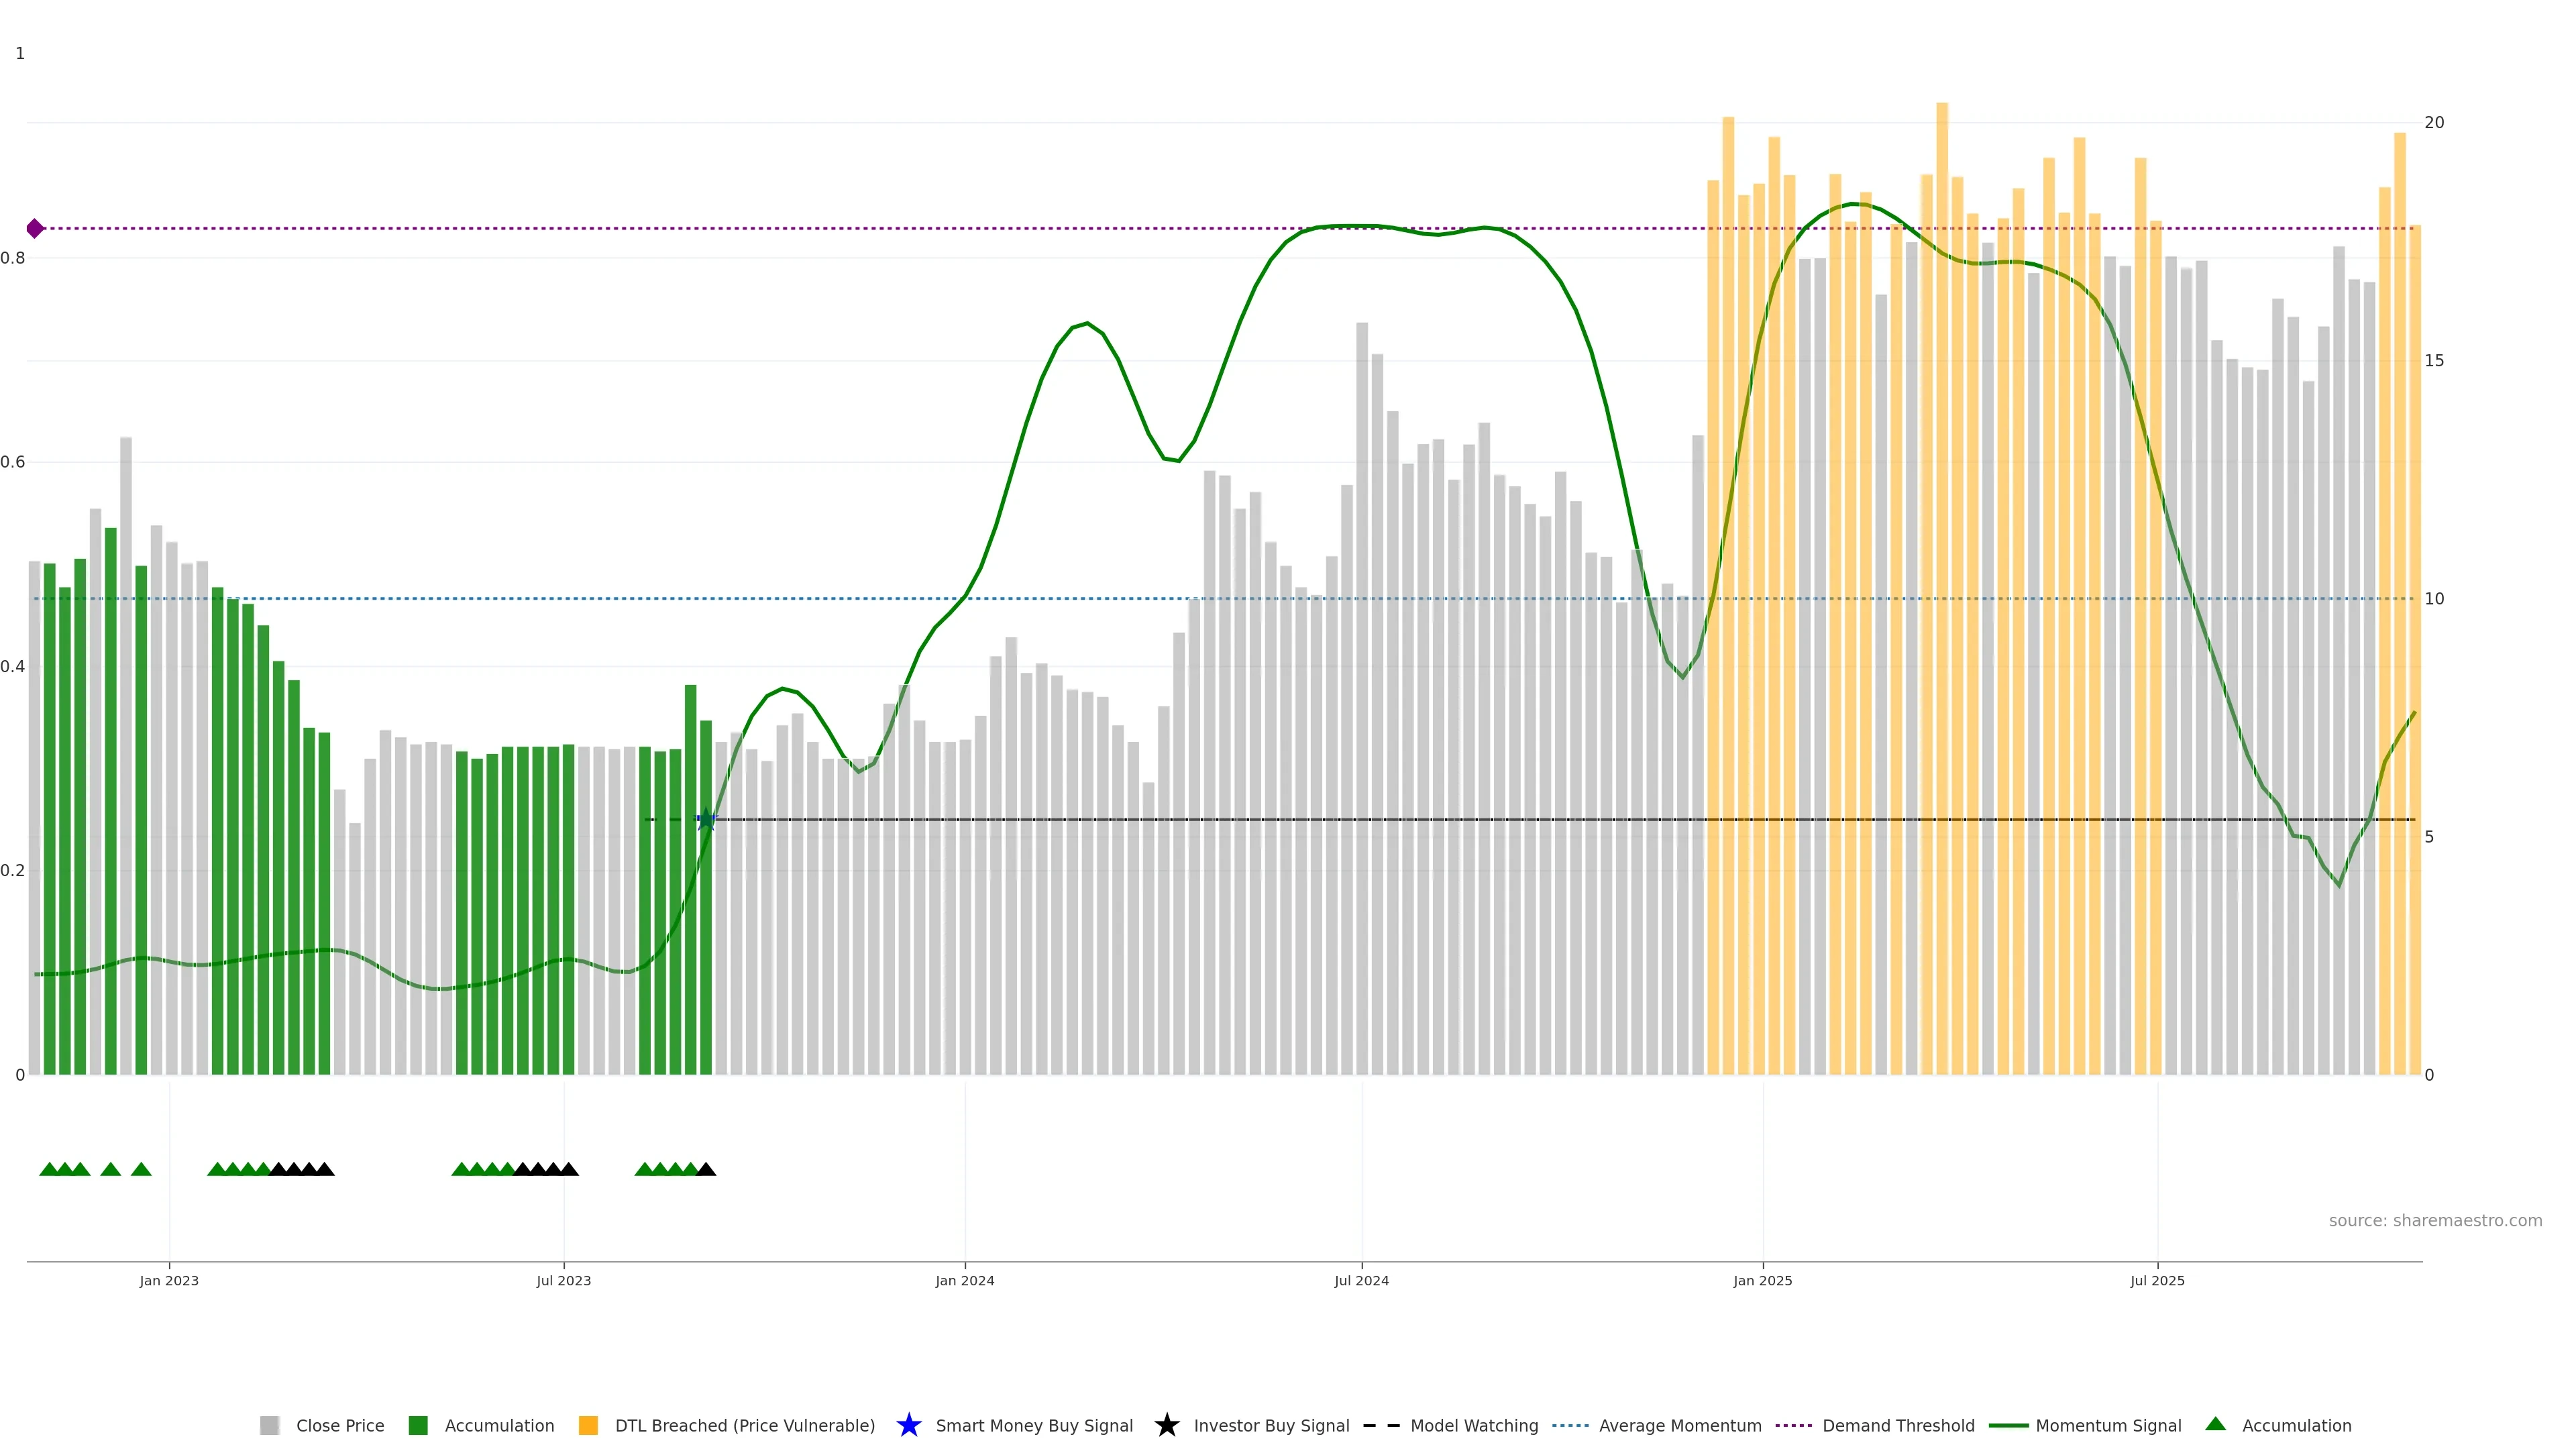Click the blue star Smart Money signal on chart
This screenshot has height=1449, width=2576.
tap(706, 820)
